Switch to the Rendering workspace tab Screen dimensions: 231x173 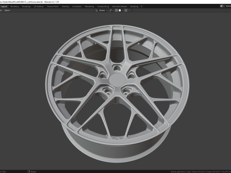coord(90,7)
